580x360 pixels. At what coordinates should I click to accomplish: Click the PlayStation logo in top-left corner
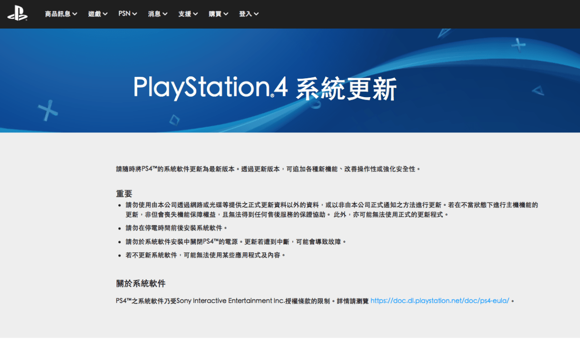tap(17, 14)
